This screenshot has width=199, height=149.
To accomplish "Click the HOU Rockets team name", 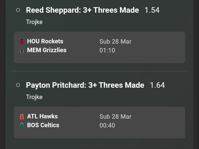I will click(x=45, y=41).
